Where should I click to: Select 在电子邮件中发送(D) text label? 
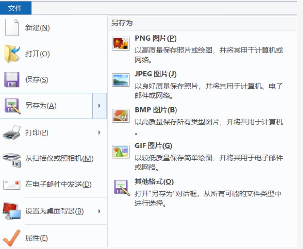pyautogui.click(x=58, y=185)
